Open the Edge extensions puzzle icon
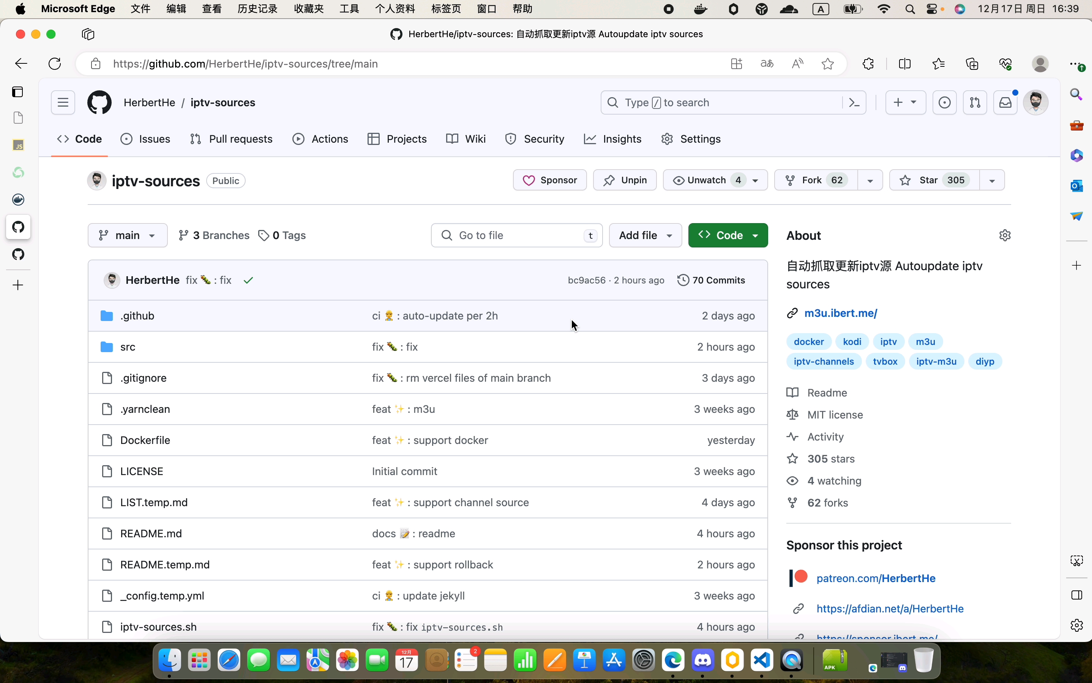 pos(868,64)
